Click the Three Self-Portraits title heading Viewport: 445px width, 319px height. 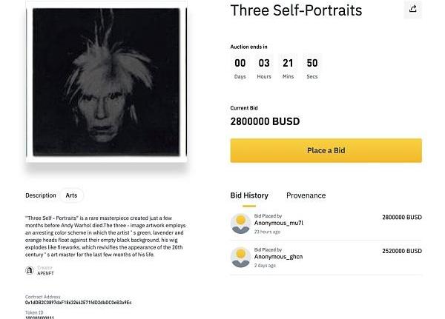pyautogui.click(x=296, y=10)
